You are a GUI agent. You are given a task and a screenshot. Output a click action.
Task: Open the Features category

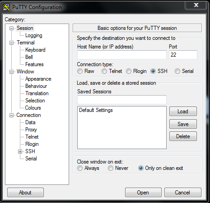point(34,64)
